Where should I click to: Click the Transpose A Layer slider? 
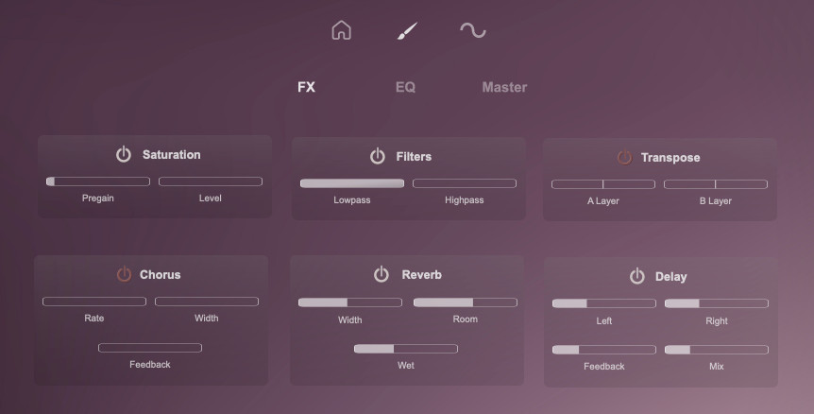(603, 184)
